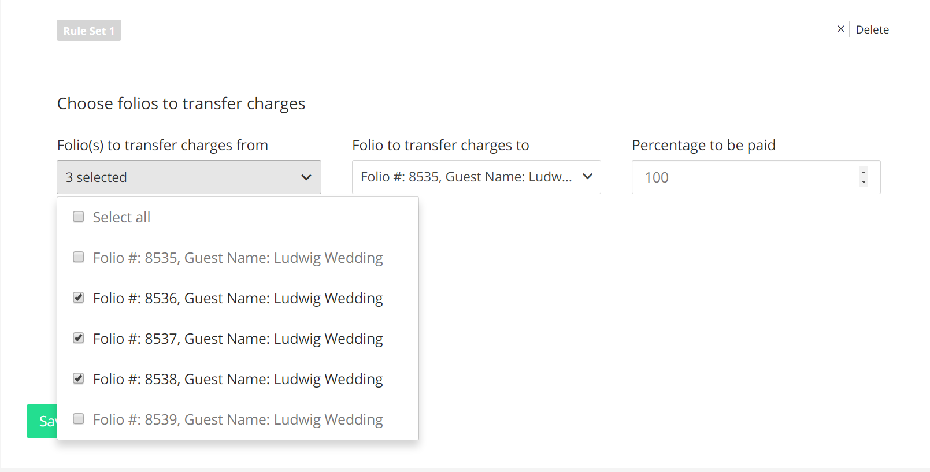Screen dimensions: 930x472
Task: Increase percentage with the up stepper arrow
Action: [864, 172]
